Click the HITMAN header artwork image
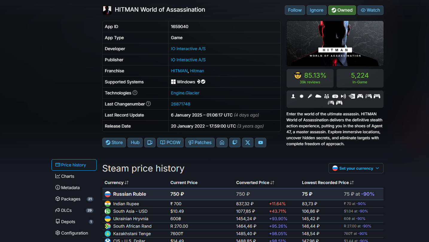This screenshot has height=242, width=429. point(335,43)
